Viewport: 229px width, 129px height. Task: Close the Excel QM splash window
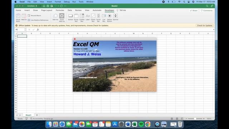[x=75, y=39]
